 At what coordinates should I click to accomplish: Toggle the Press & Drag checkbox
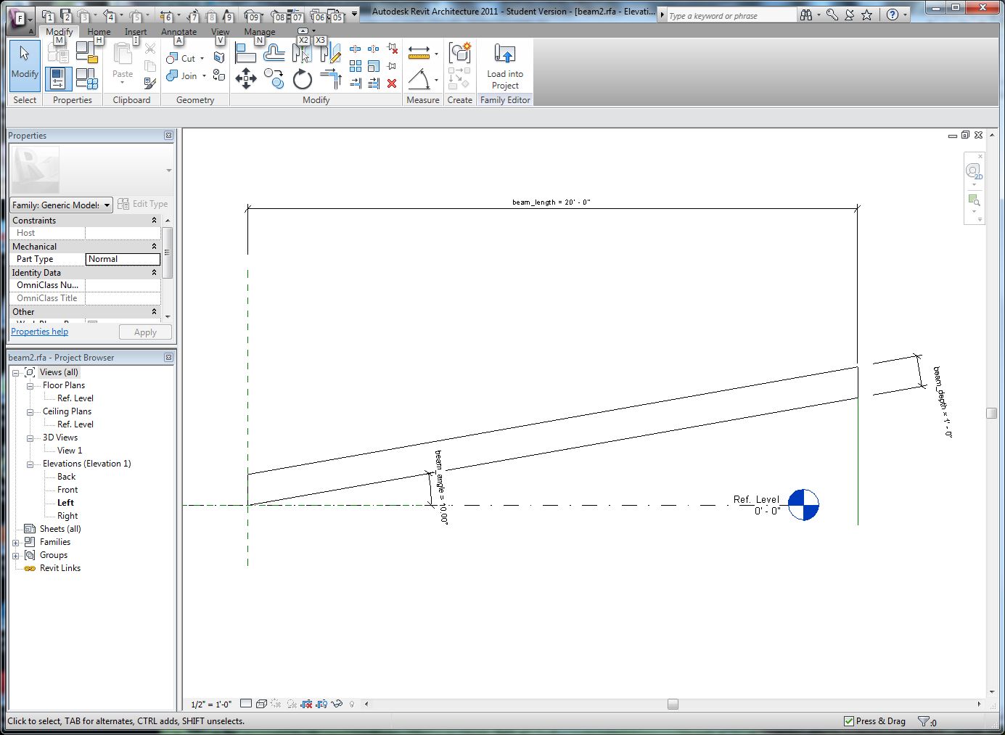tap(848, 720)
